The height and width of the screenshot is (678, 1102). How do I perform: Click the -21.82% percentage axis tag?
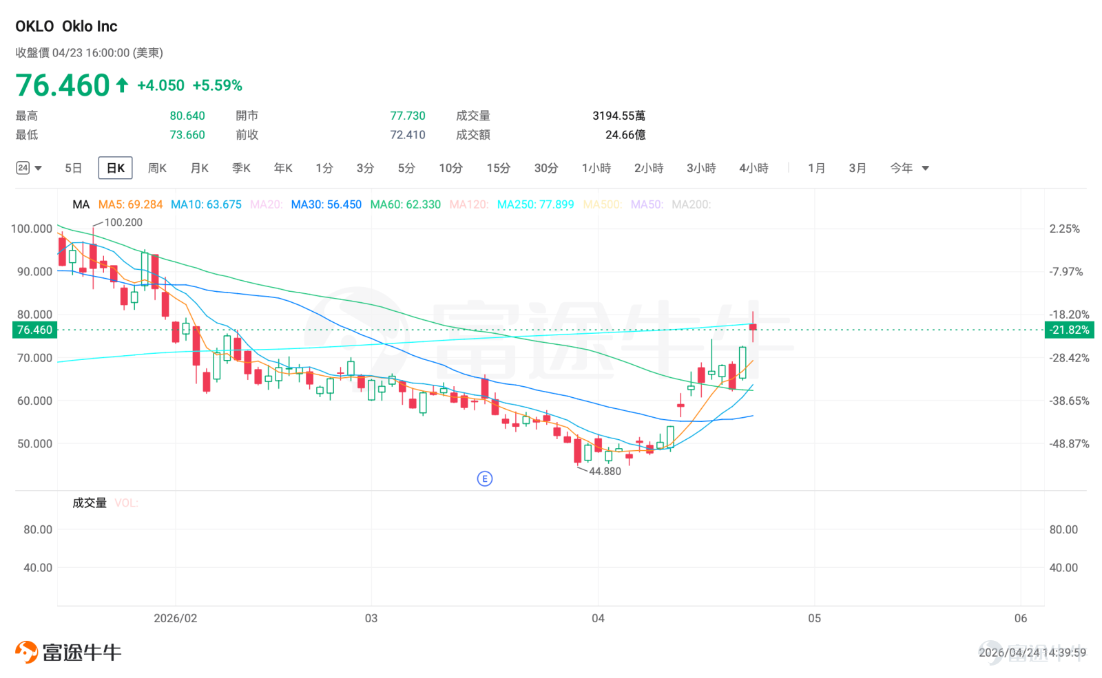tap(1070, 330)
